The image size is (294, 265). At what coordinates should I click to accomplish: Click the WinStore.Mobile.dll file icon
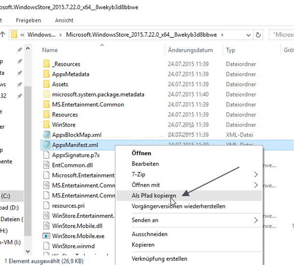[x=47, y=226]
